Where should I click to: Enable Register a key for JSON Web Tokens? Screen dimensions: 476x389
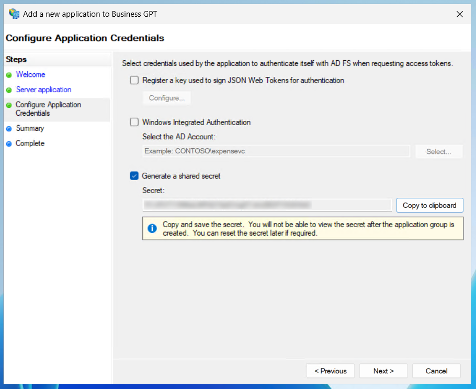click(134, 80)
